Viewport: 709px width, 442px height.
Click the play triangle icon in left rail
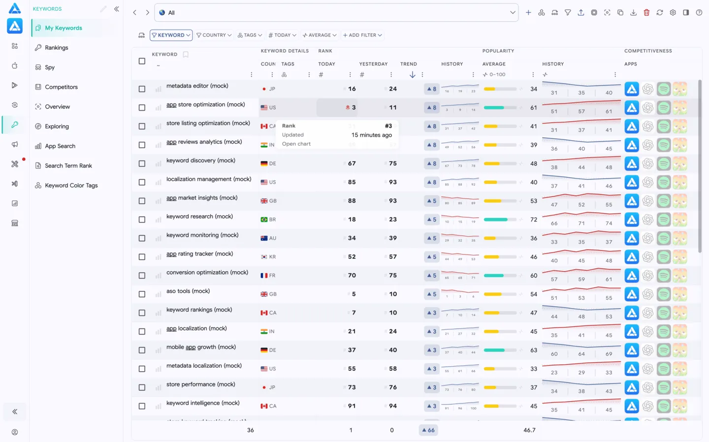(x=15, y=85)
